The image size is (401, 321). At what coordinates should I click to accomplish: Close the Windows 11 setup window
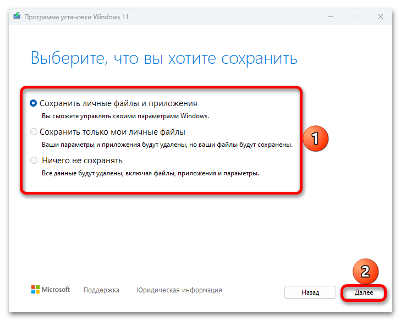coord(381,16)
